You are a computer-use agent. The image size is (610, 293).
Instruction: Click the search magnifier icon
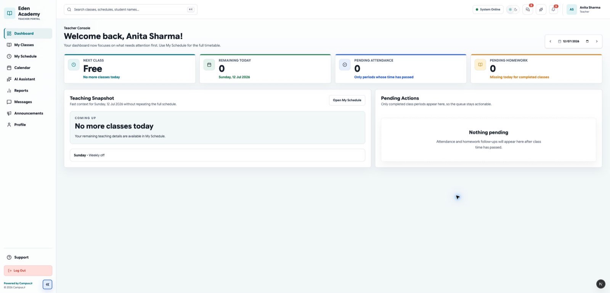(69, 10)
